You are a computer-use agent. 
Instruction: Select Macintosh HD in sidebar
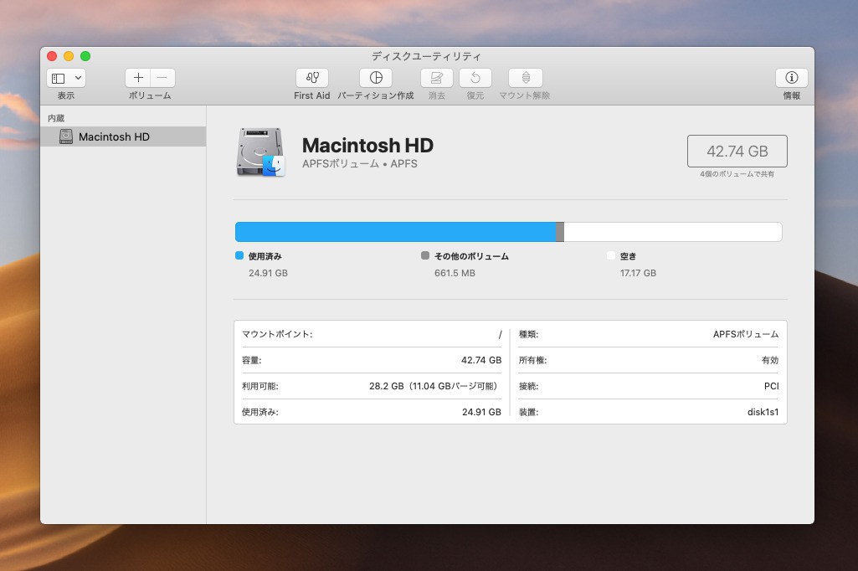click(x=114, y=136)
